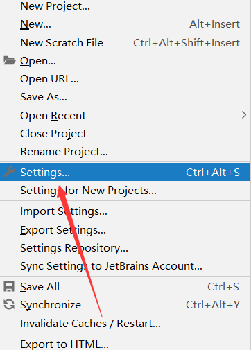The width and height of the screenshot is (251, 350).
Task: Select Sync Settings to JetBrains Account...
Action: [x=125, y=266]
